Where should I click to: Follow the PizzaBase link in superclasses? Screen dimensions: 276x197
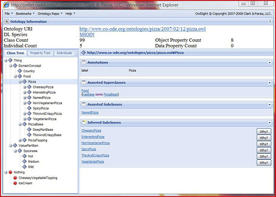pos(110,95)
